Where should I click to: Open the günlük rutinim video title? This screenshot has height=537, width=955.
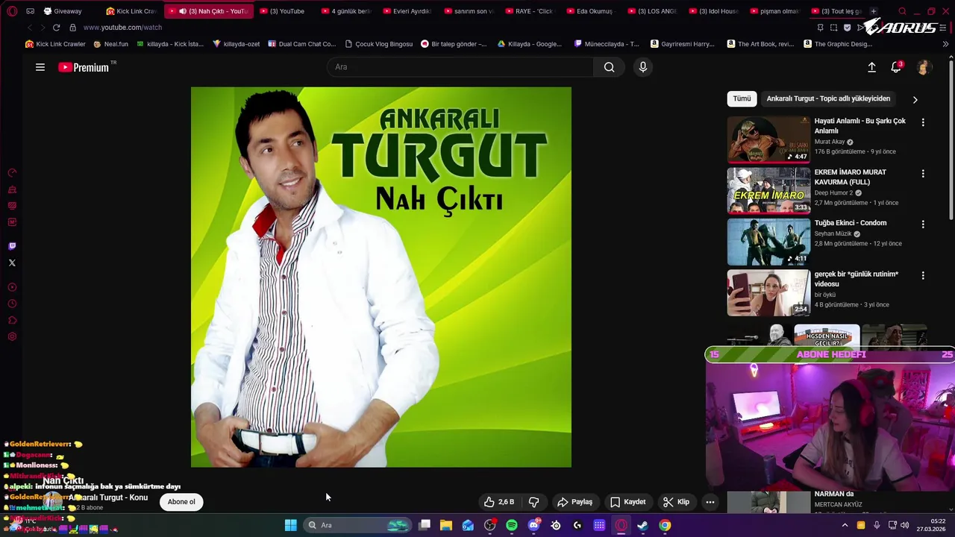point(857,279)
